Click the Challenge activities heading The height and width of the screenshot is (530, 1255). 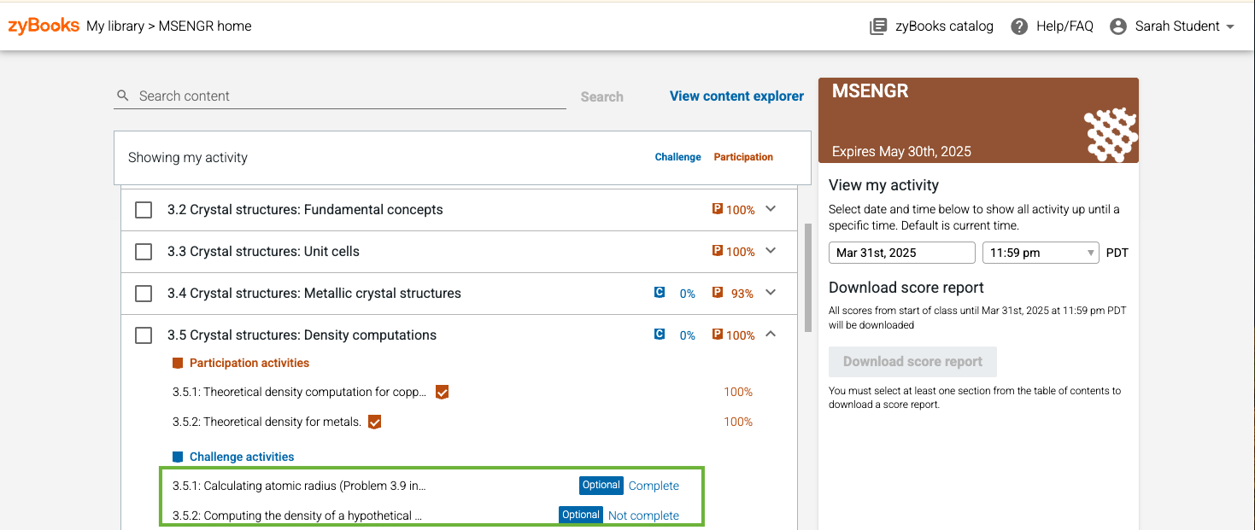click(242, 457)
